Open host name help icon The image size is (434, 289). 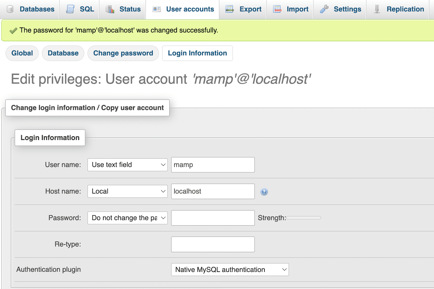[264, 192]
